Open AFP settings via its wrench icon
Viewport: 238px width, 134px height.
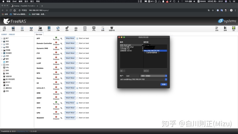point(61,39)
